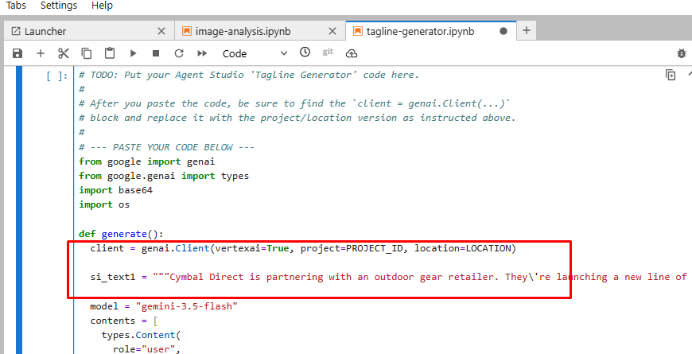The width and height of the screenshot is (692, 354).
Task: Run the selected cell with the play icon
Action: [133, 53]
